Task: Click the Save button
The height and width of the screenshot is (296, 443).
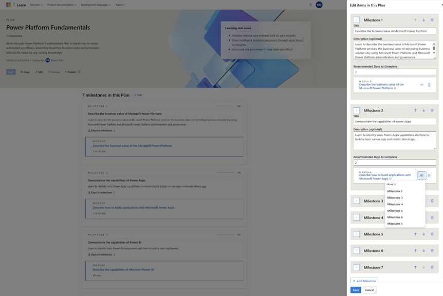Action: coord(355,289)
